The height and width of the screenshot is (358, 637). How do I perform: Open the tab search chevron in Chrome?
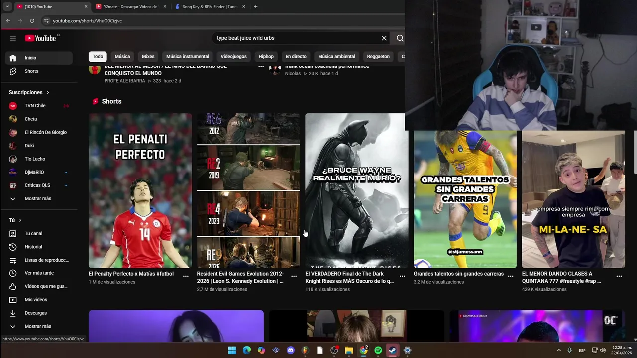pyautogui.click(x=7, y=7)
